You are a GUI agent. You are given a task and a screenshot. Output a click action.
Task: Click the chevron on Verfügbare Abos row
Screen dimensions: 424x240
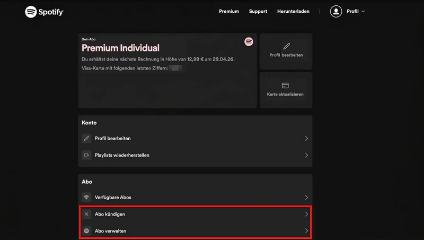(306, 197)
